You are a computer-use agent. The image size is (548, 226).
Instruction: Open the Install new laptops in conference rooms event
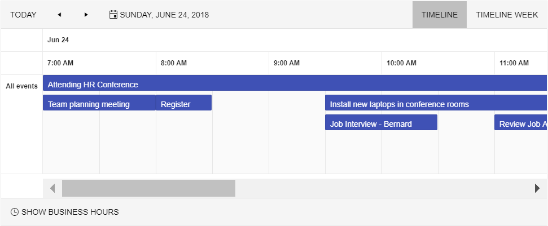click(x=436, y=104)
